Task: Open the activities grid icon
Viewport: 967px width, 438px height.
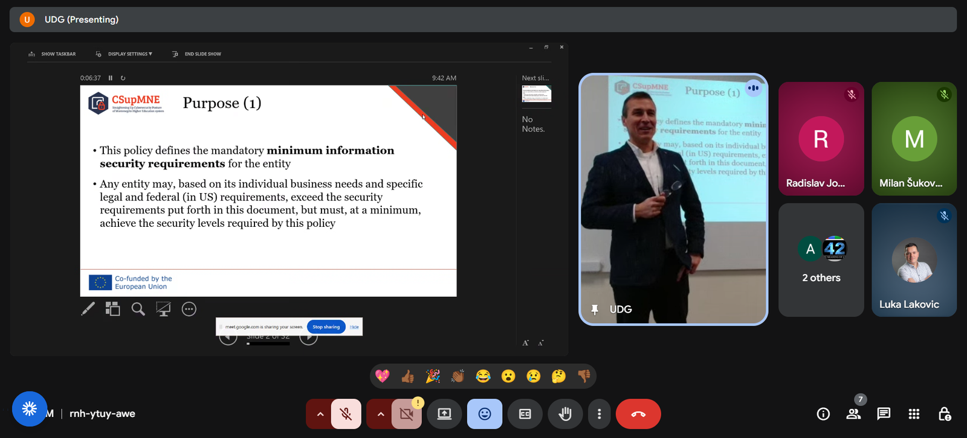Action: pyautogui.click(x=914, y=414)
